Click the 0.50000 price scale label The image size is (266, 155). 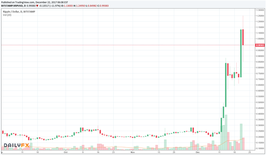tap(260, 102)
